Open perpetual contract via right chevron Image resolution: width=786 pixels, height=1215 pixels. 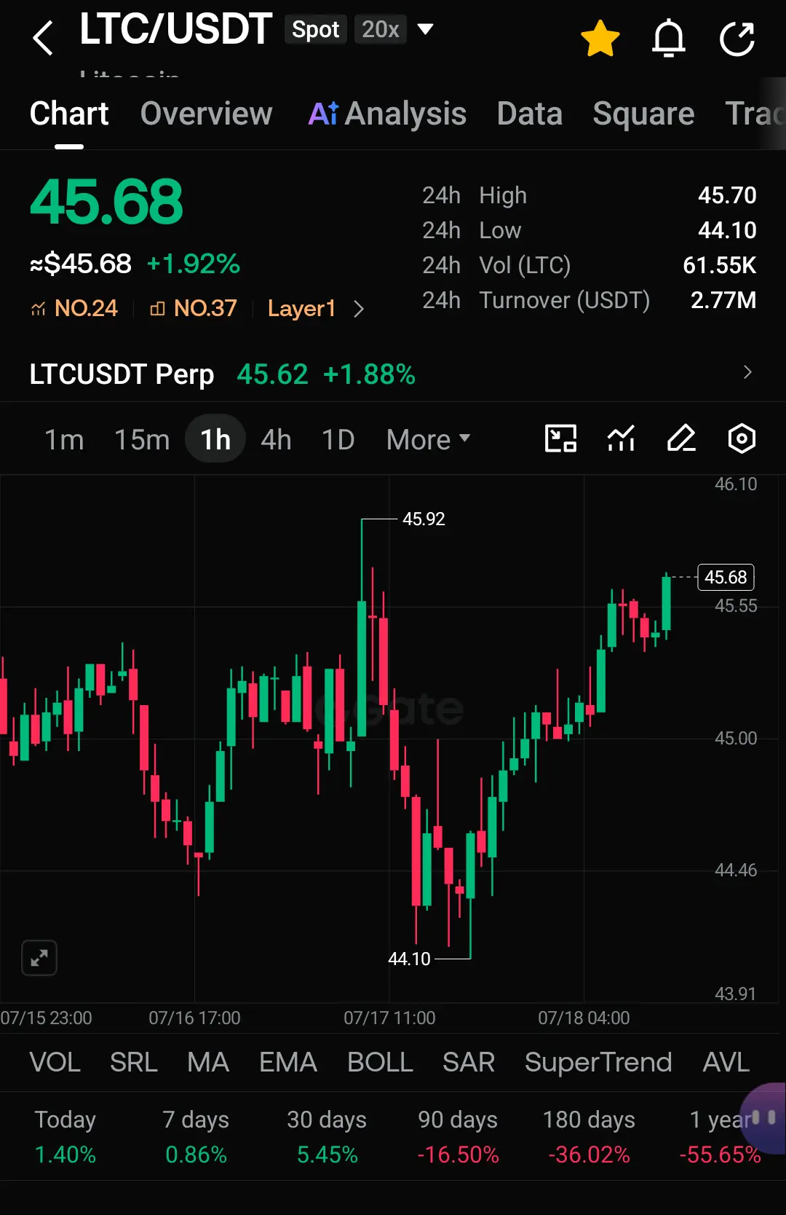point(747,372)
